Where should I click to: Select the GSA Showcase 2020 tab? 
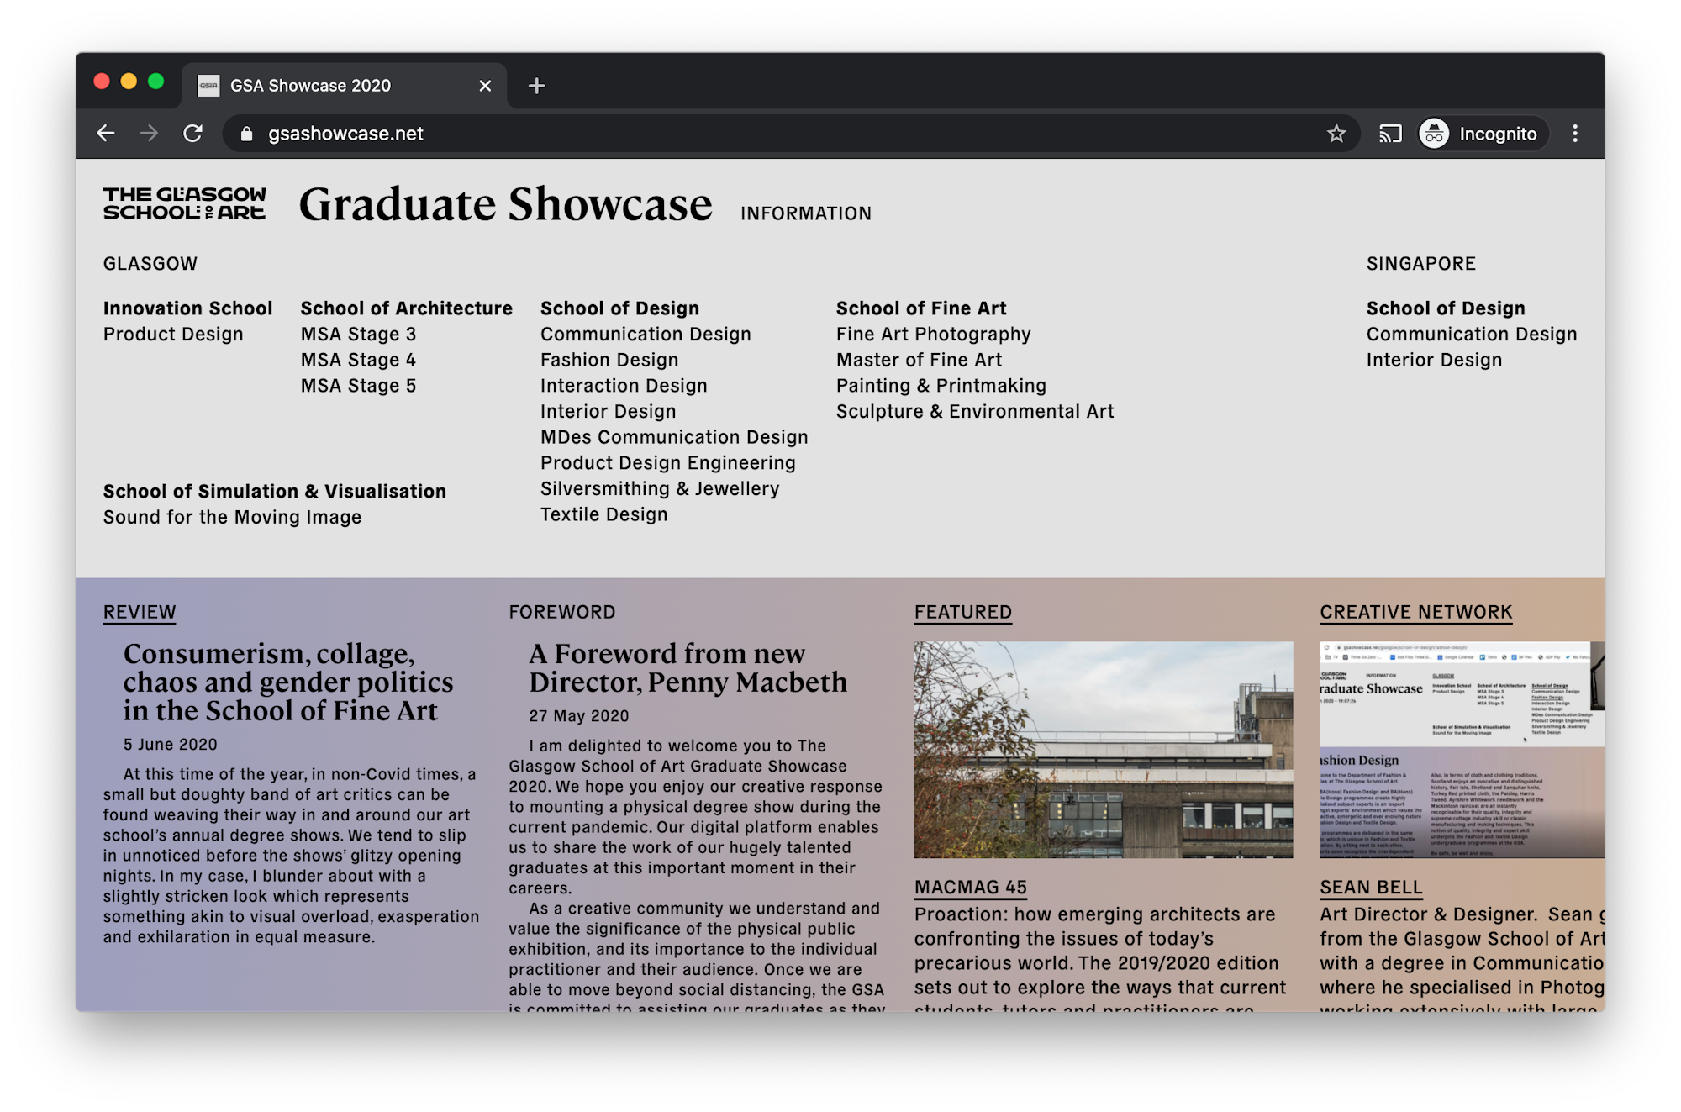pyautogui.click(x=345, y=86)
